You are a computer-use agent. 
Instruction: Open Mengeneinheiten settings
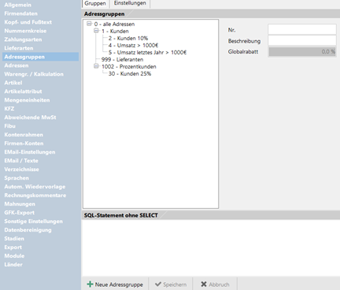click(27, 100)
